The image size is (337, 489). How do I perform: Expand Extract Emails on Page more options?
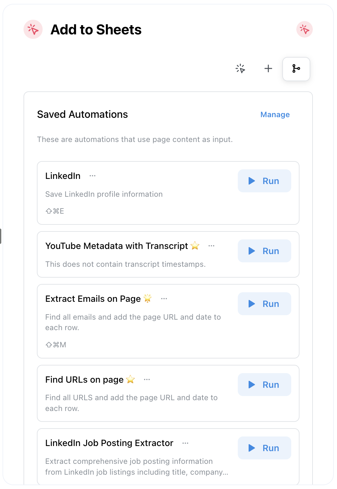click(x=164, y=299)
